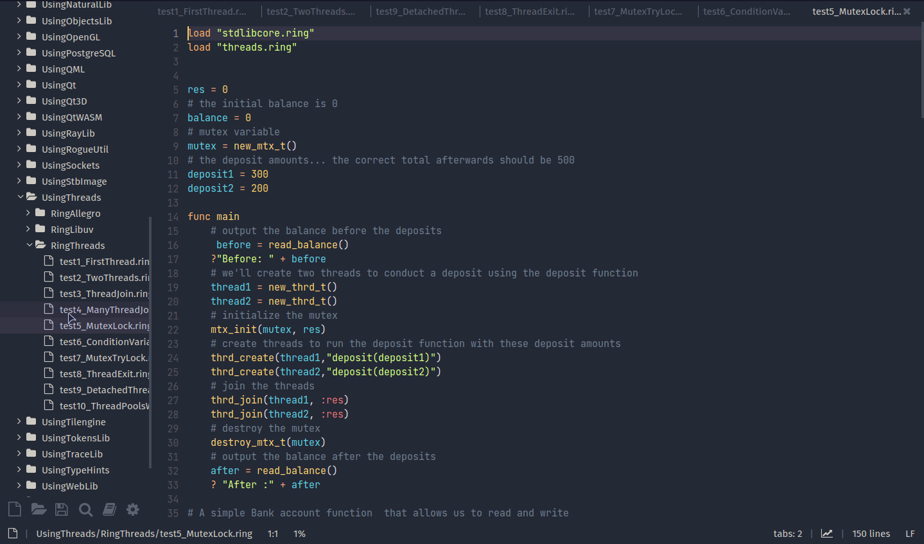Image resolution: width=924 pixels, height=544 pixels.
Task: Open settings with the gear icon
Action: pos(133,509)
